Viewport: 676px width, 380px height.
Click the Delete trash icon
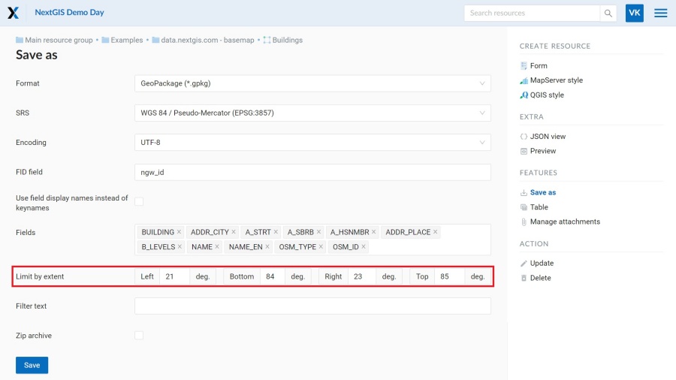pyautogui.click(x=524, y=278)
